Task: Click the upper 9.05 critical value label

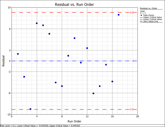Action: pos(131,12)
